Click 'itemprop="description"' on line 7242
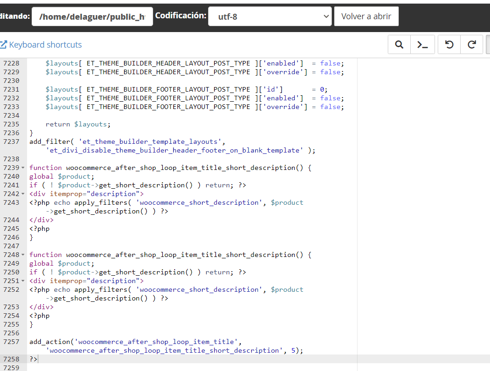 point(95,194)
